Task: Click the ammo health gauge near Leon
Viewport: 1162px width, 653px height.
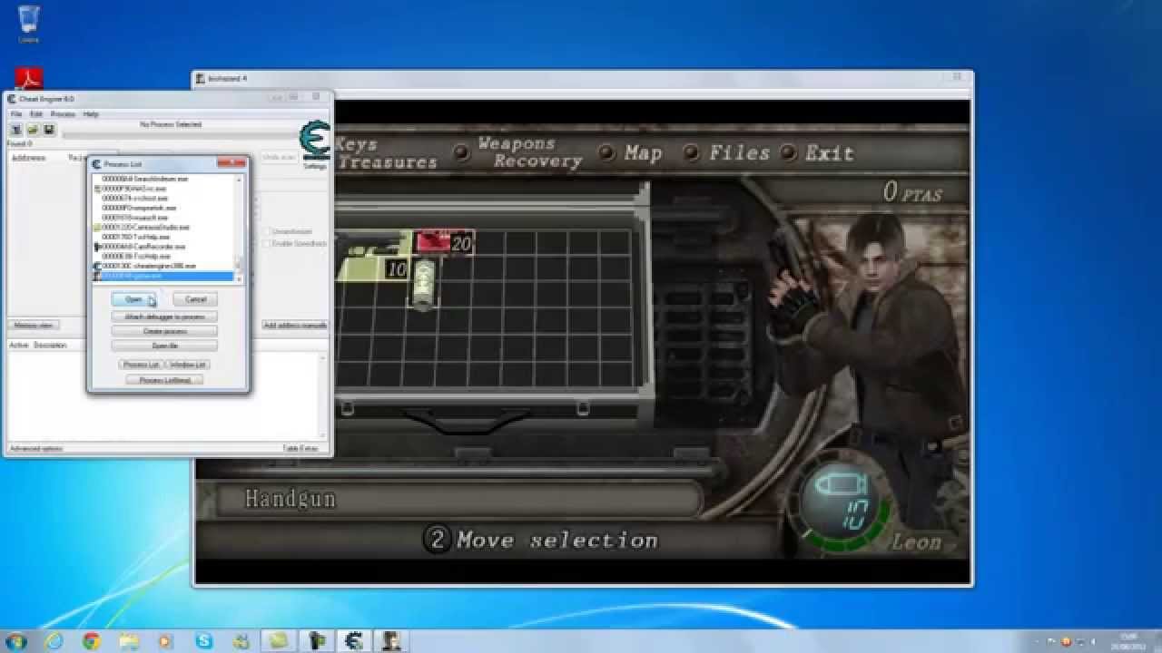Action: point(840,504)
